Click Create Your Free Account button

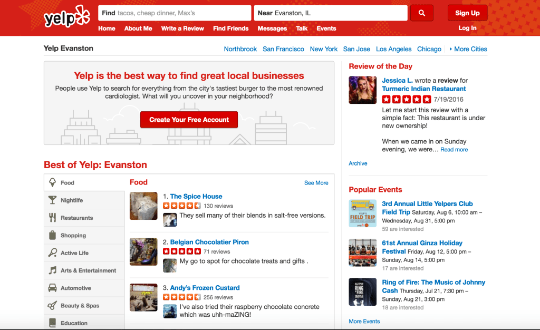tap(189, 120)
